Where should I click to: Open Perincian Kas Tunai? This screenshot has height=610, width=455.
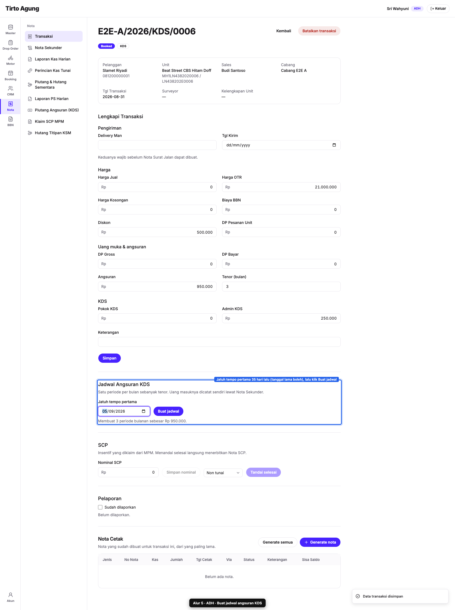(x=54, y=70)
